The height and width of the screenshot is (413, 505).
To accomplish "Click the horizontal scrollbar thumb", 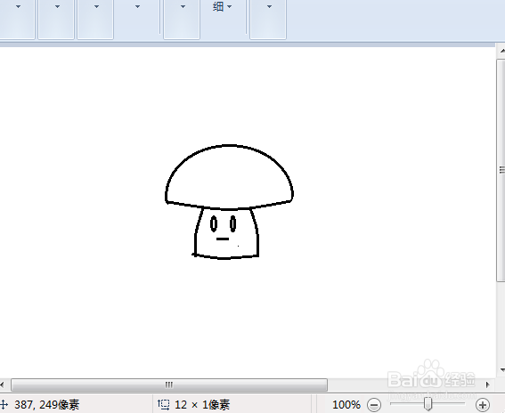I will [169, 385].
